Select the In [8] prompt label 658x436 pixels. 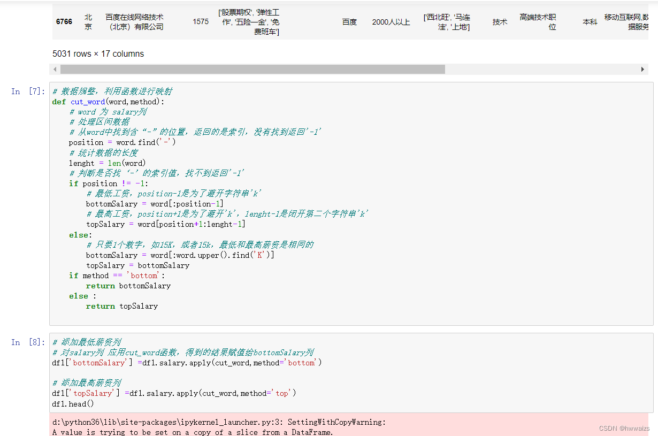28,342
